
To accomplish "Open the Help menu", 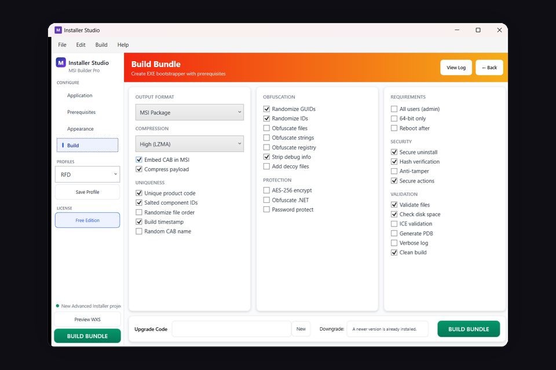I will point(123,45).
